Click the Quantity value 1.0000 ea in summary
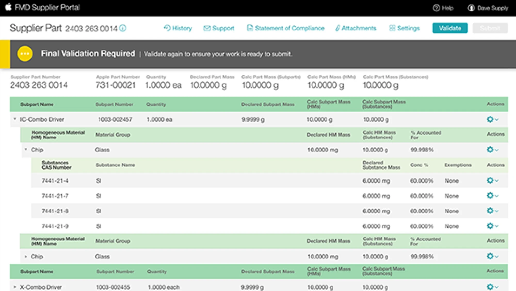This screenshot has width=516, height=291. click(x=164, y=85)
